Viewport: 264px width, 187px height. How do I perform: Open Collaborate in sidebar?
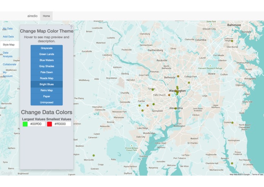click(9, 64)
